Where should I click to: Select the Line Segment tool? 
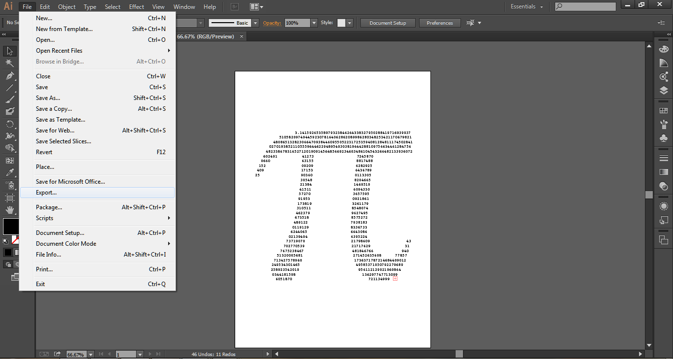(x=9, y=88)
